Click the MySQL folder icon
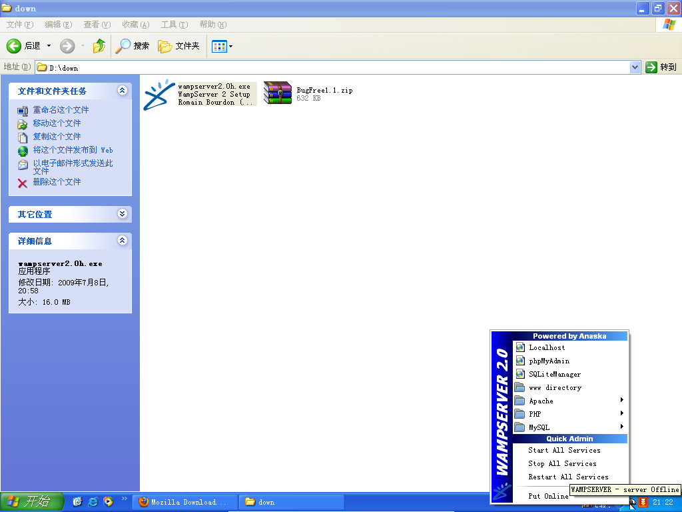Image resolution: width=682 pixels, height=512 pixels. [x=519, y=427]
